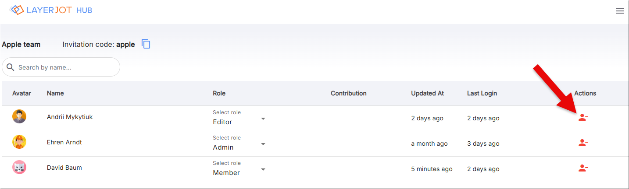
Task: Click the search magnifier icon
Action: 11,67
